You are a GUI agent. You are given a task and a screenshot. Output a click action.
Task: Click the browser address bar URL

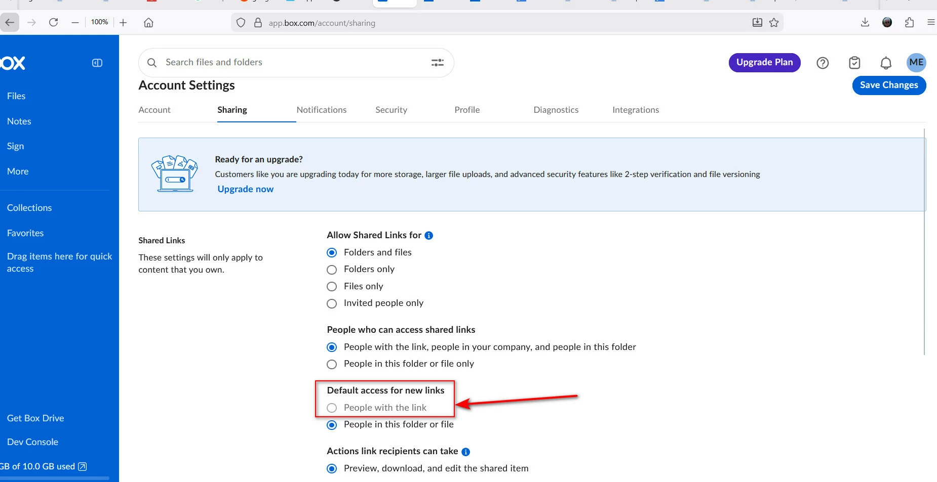322,23
